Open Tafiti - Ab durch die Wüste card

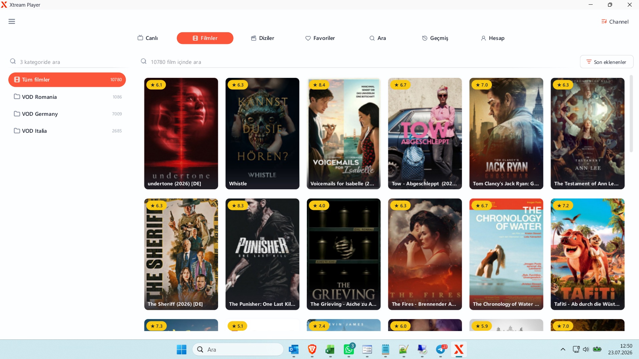(588, 254)
